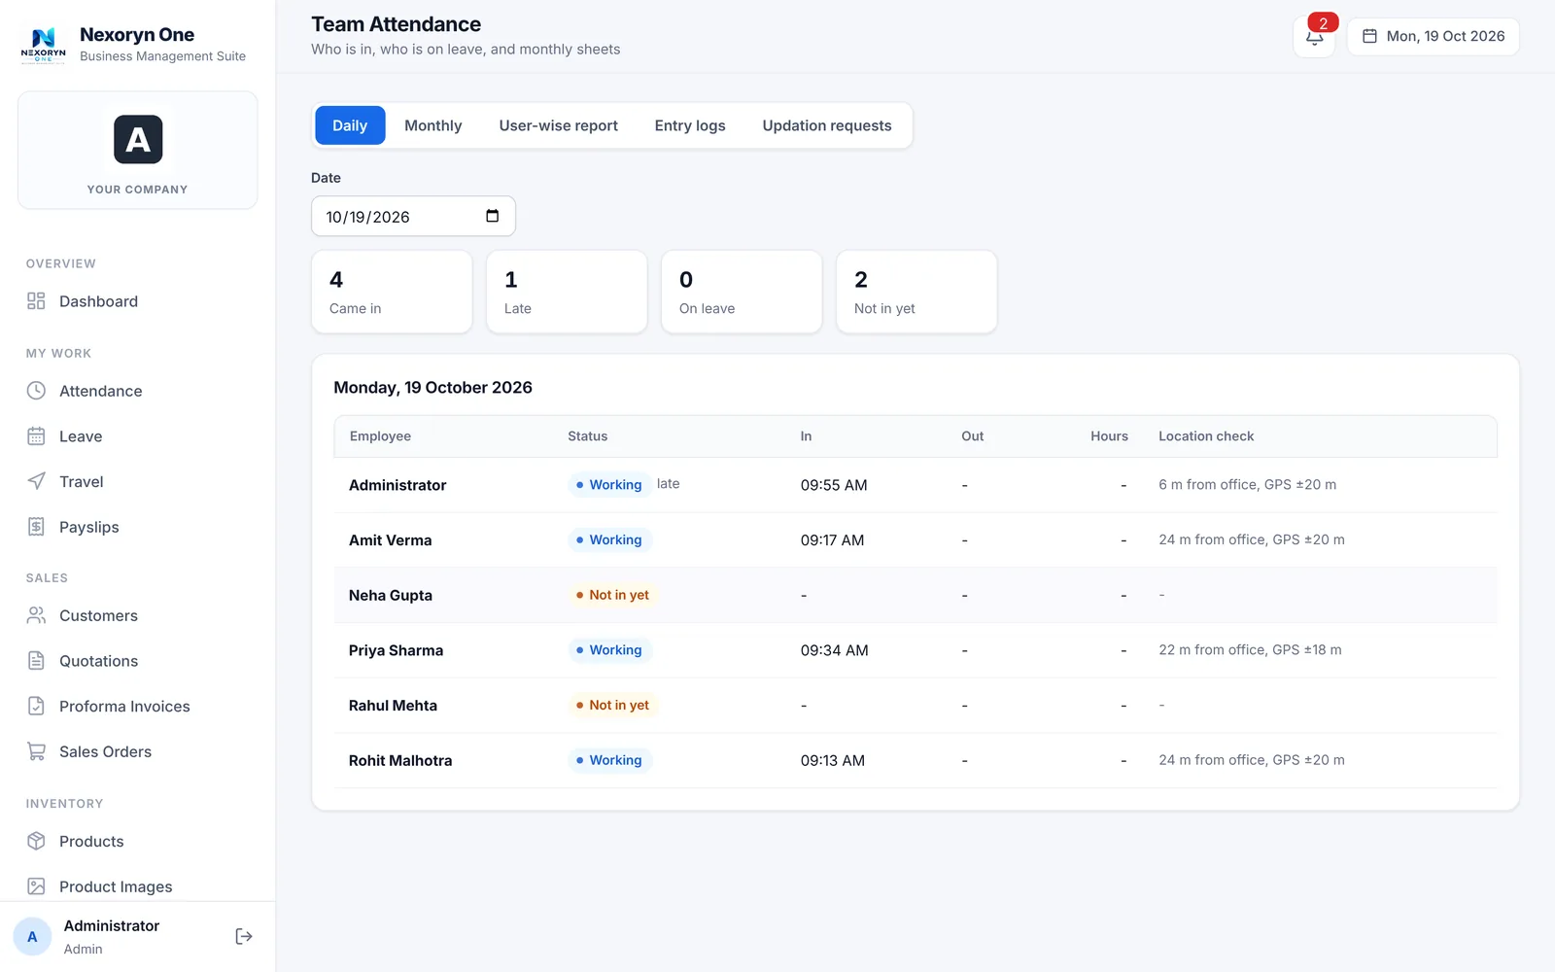
Task: Open the Dashboard sidebar link
Action: [138, 301]
